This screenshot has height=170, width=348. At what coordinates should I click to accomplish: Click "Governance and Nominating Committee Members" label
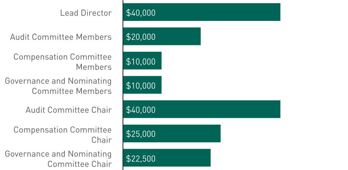point(58,86)
